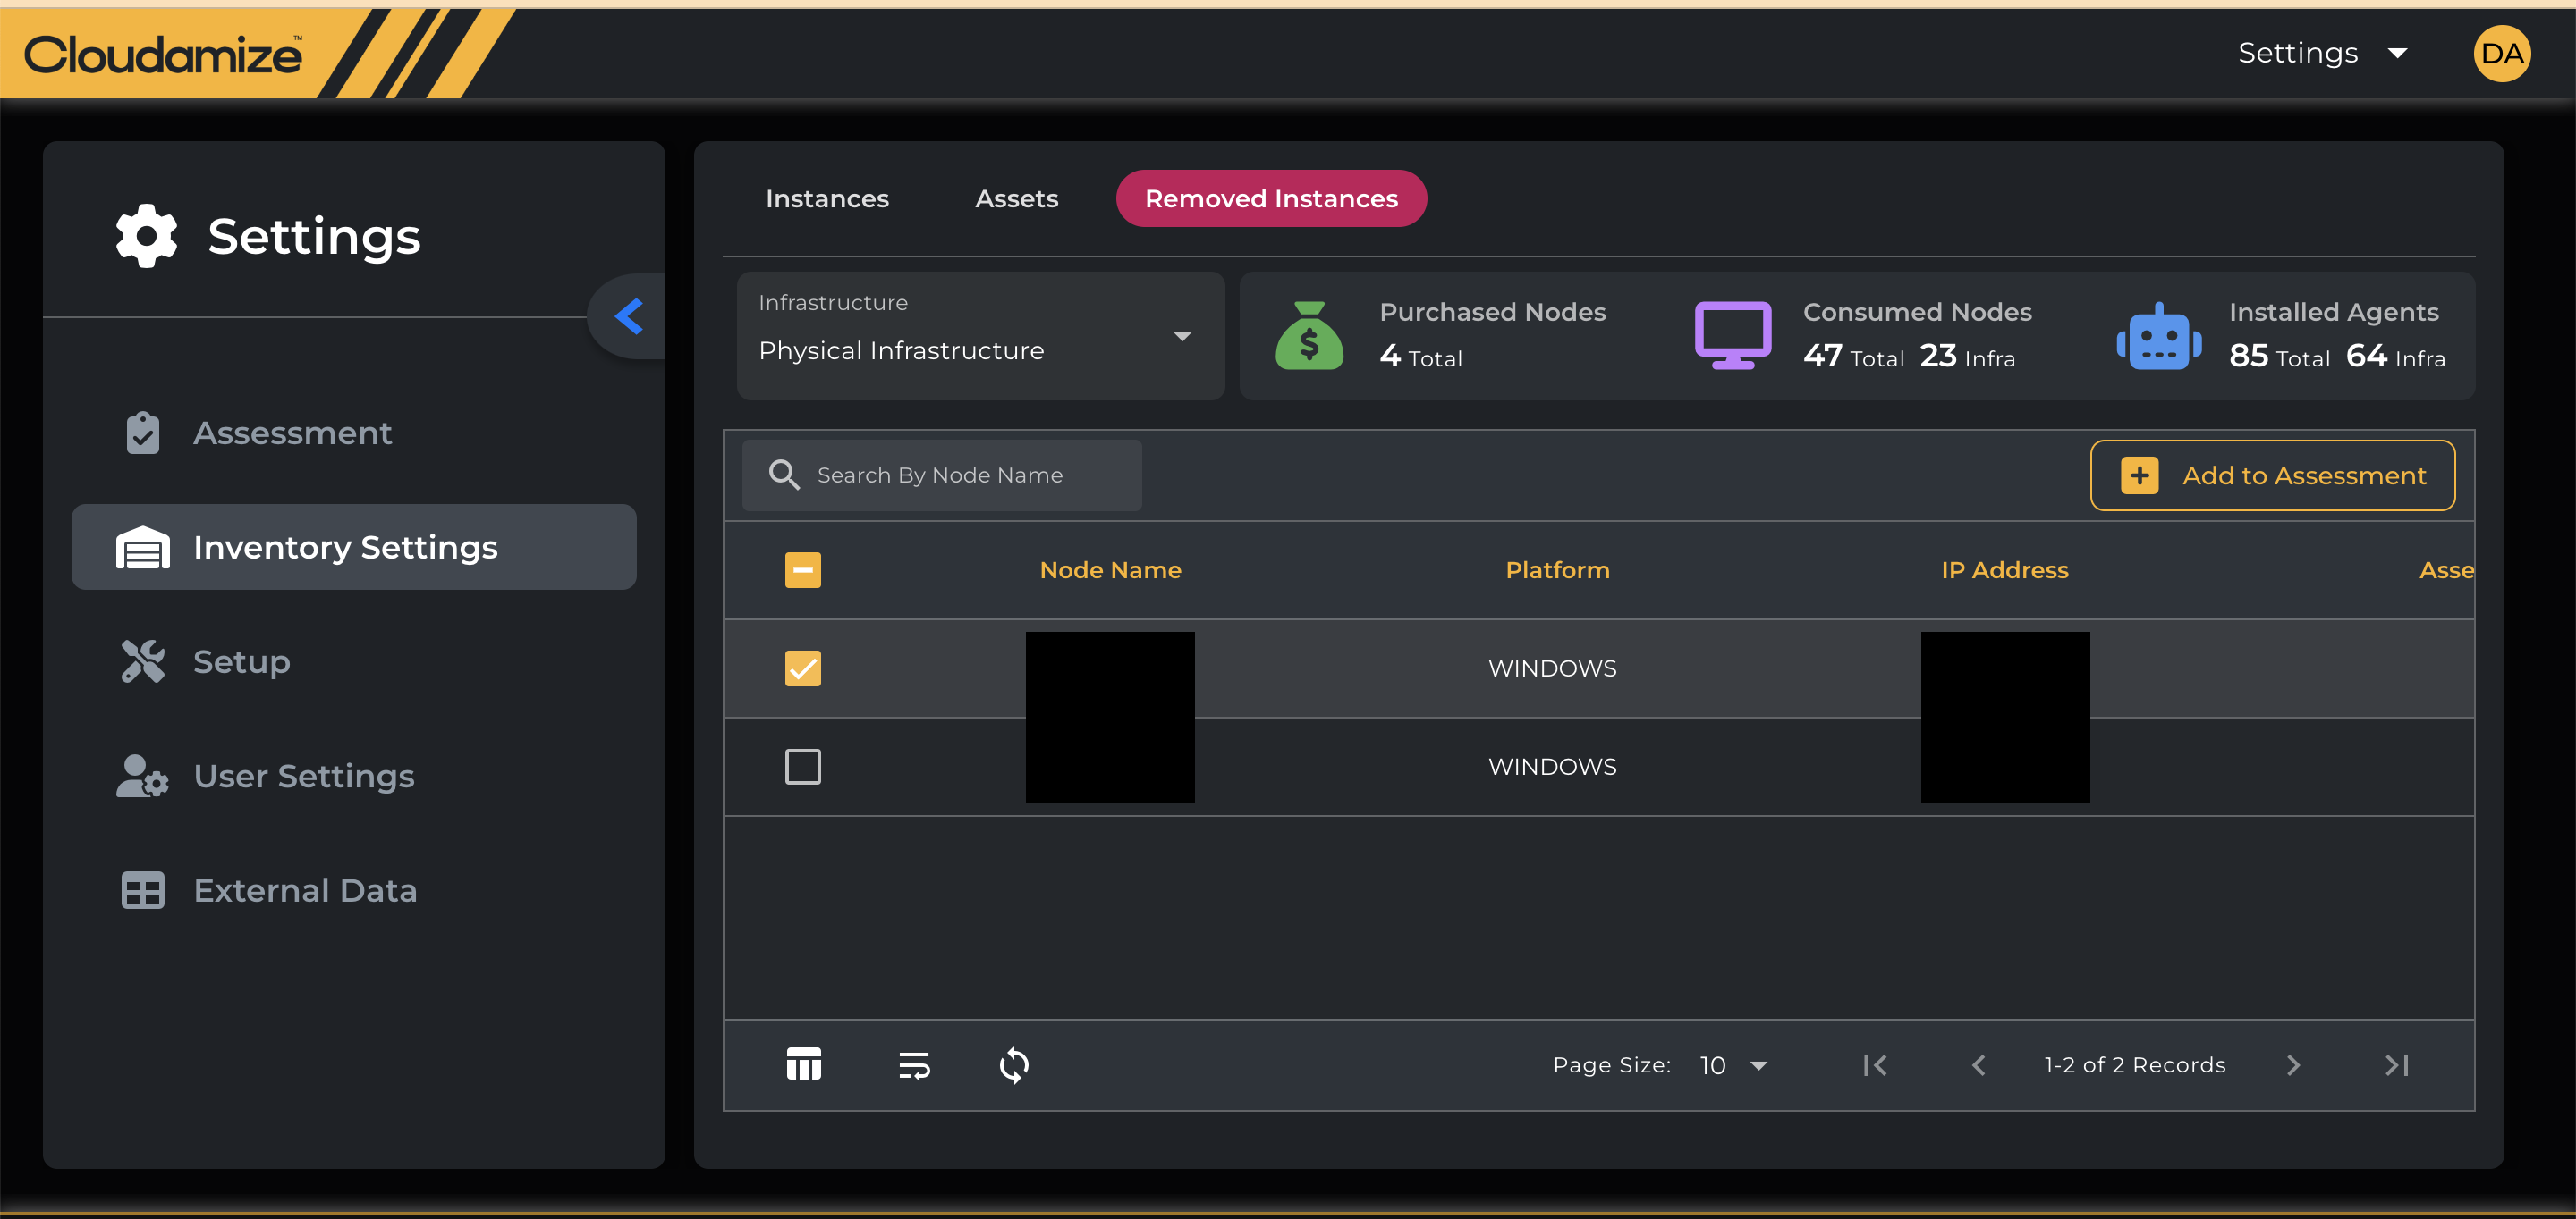Click the '85 Total' installed agents value
This screenshot has width=2576, height=1219.
(2279, 357)
